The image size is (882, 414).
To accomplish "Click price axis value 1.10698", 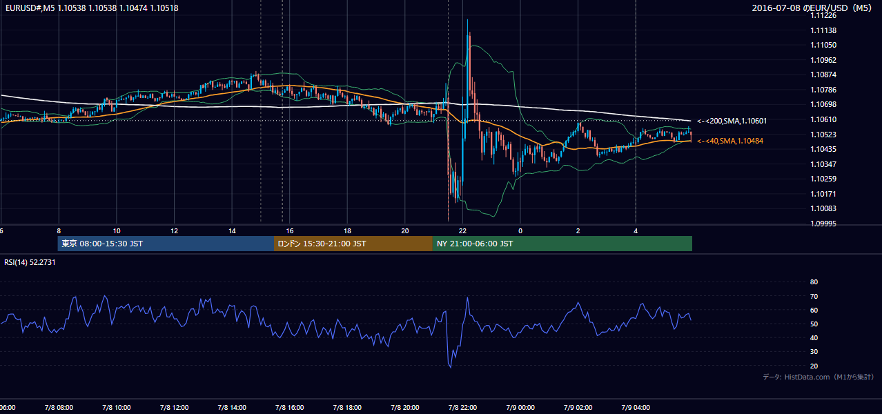I will click(x=825, y=104).
